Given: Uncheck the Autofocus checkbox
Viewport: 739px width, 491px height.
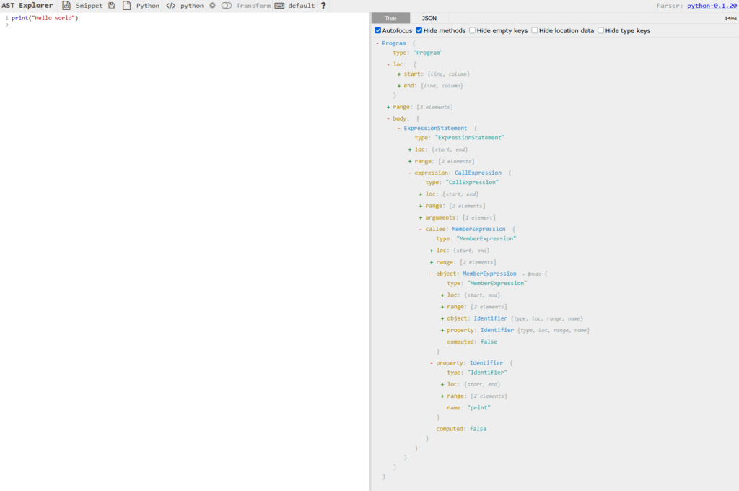Looking at the screenshot, I should pos(378,31).
